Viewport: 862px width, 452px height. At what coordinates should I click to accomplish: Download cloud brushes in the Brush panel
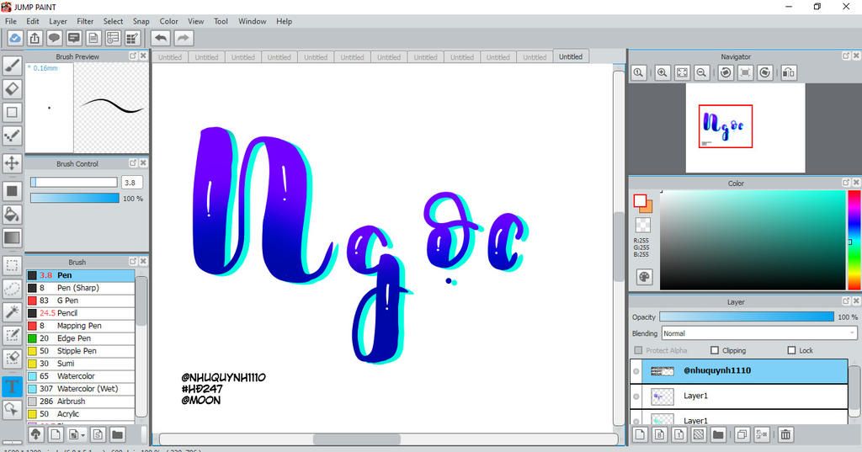36,434
